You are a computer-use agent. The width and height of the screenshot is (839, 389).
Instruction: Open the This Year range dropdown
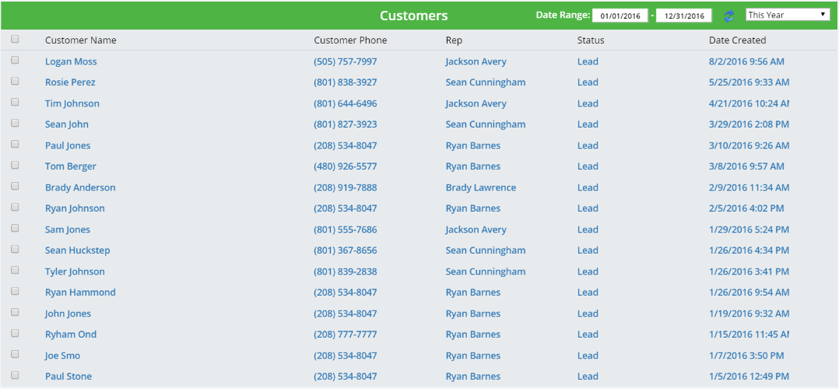click(788, 15)
